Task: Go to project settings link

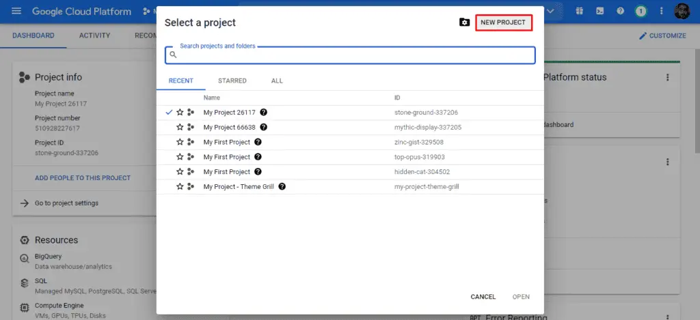Action: point(66,203)
